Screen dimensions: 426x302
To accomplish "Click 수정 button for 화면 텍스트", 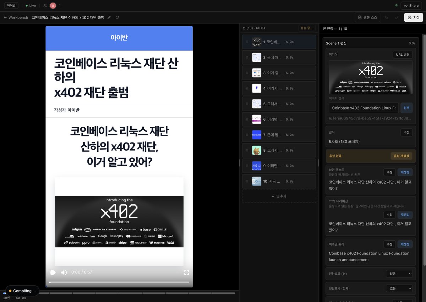I will coord(389,172).
